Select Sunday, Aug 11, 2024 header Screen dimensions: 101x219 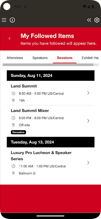pyautogui.click(x=51, y=76)
